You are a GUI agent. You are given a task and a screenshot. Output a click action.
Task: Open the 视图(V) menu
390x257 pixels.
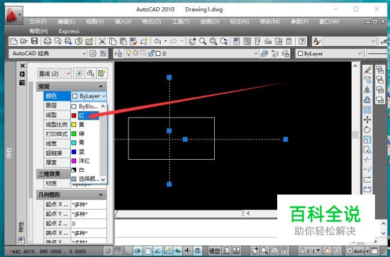tap(95, 22)
